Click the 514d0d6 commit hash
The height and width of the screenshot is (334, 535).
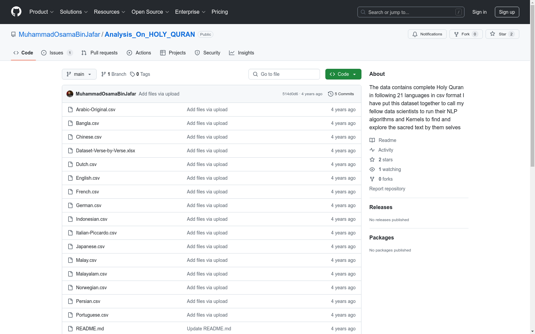(290, 94)
